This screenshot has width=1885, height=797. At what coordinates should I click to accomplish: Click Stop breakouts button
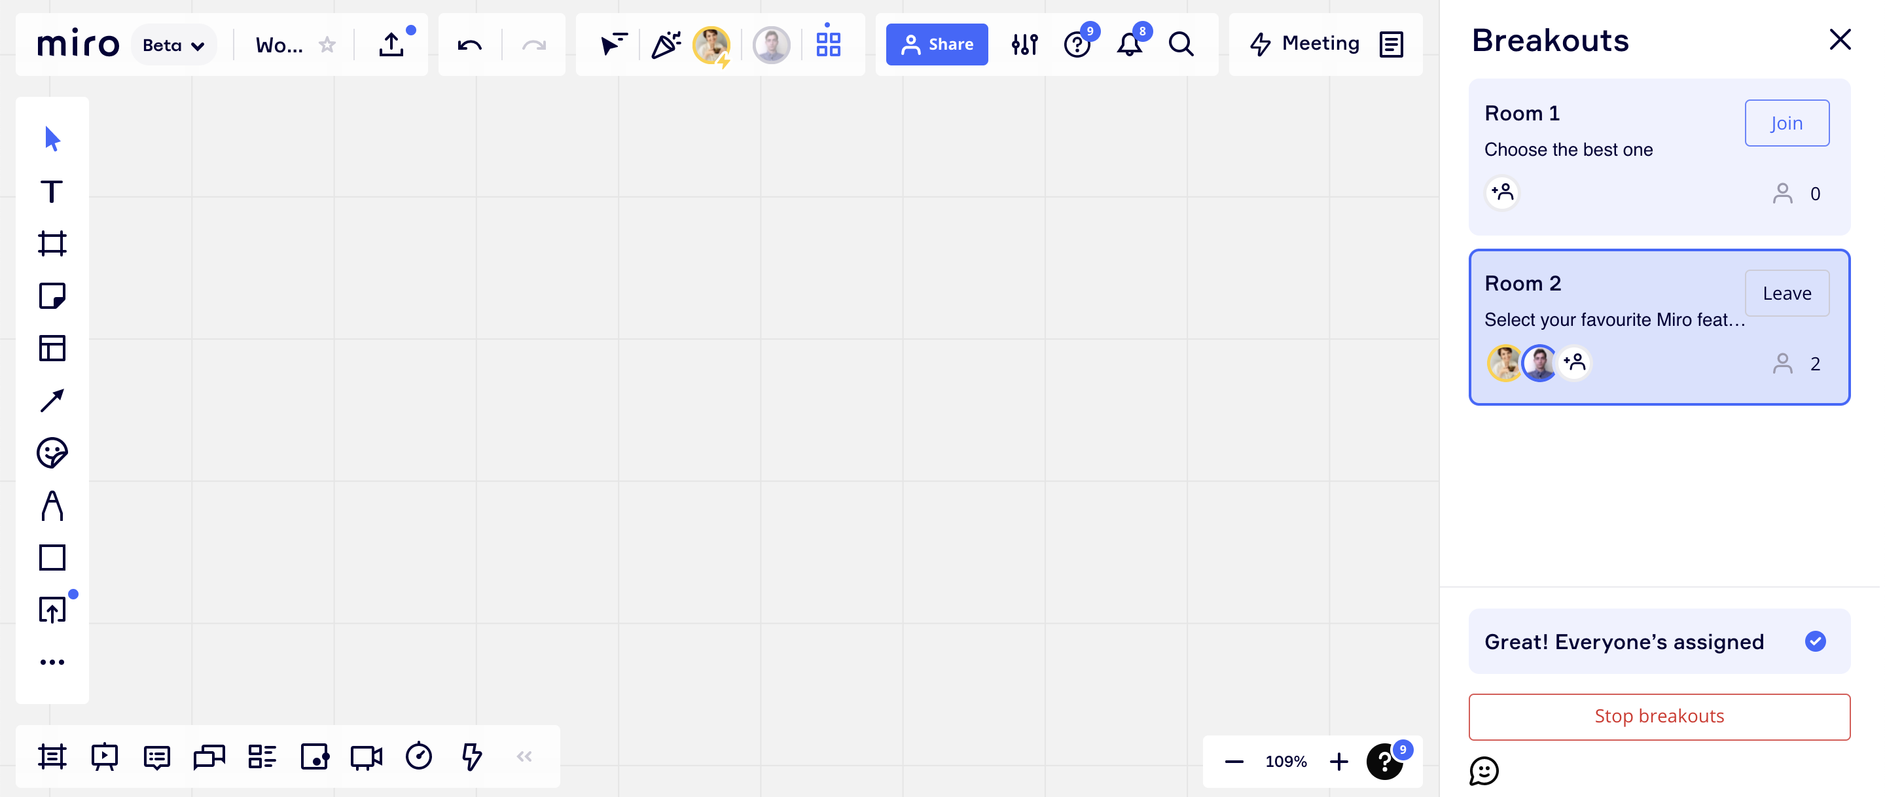pyautogui.click(x=1659, y=717)
